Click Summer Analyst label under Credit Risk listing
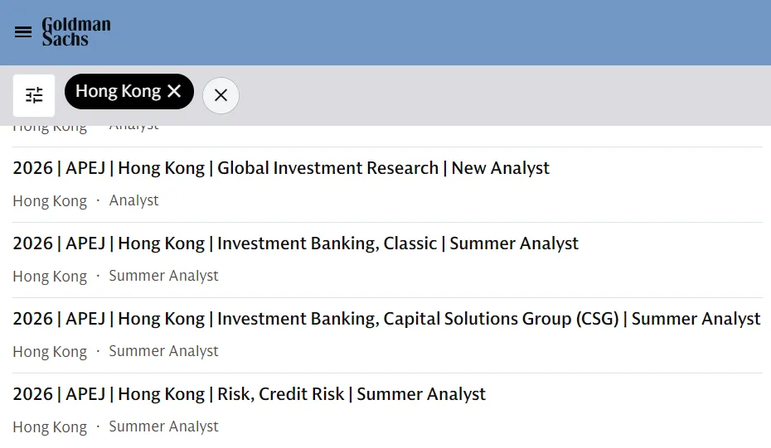 tap(163, 426)
